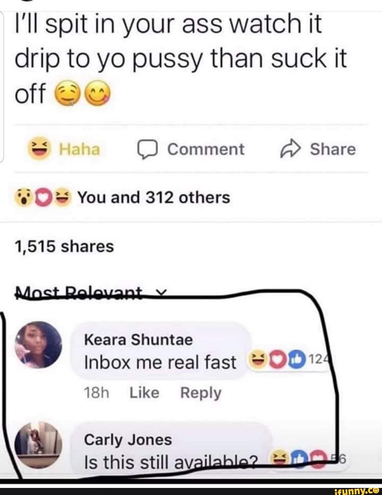View the 1,515 shares list
This screenshot has width=382, height=495.
pos(64,246)
